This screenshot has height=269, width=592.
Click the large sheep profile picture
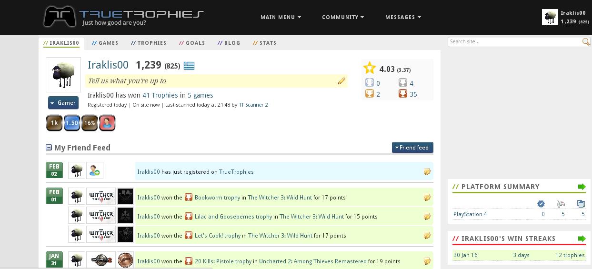click(63, 75)
